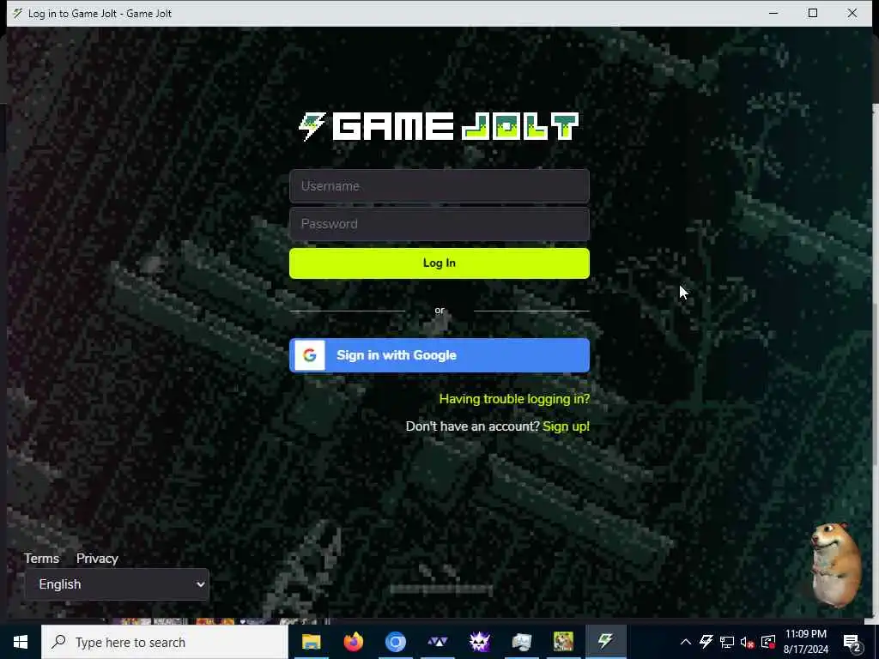
Task: Open the three-triangle app taskbar icon
Action: click(x=437, y=642)
